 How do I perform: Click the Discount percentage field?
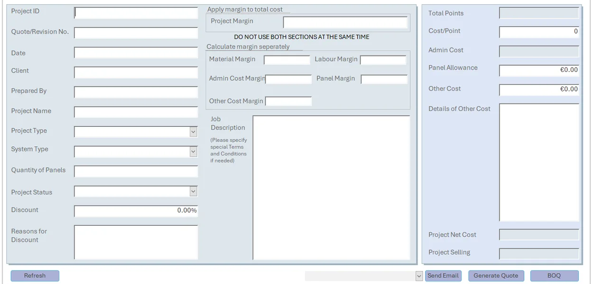(136, 211)
